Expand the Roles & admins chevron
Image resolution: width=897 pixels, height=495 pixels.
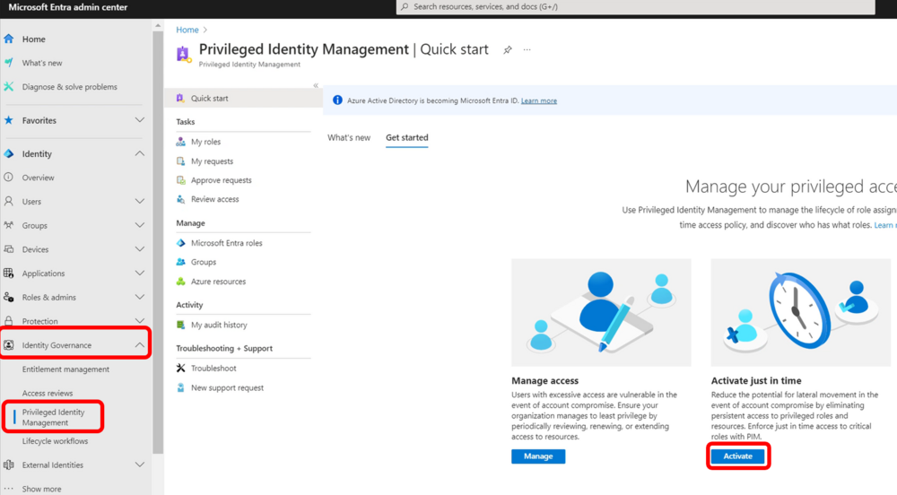[140, 297]
